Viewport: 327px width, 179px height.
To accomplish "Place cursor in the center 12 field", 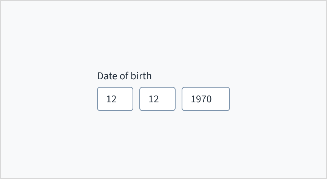I will pyautogui.click(x=157, y=99).
